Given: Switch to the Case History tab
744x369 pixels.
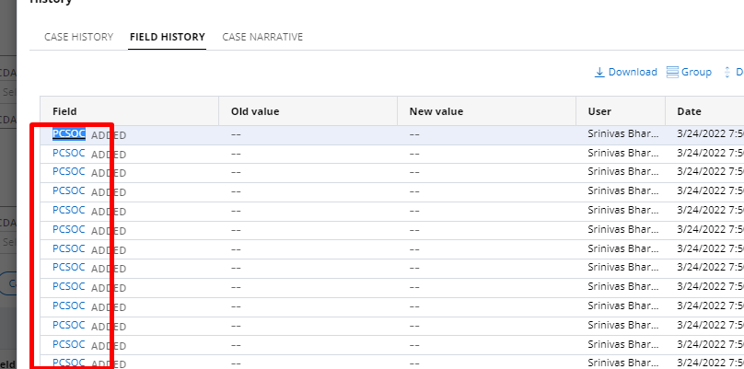Looking at the screenshot, I should [x=79, y=37].
